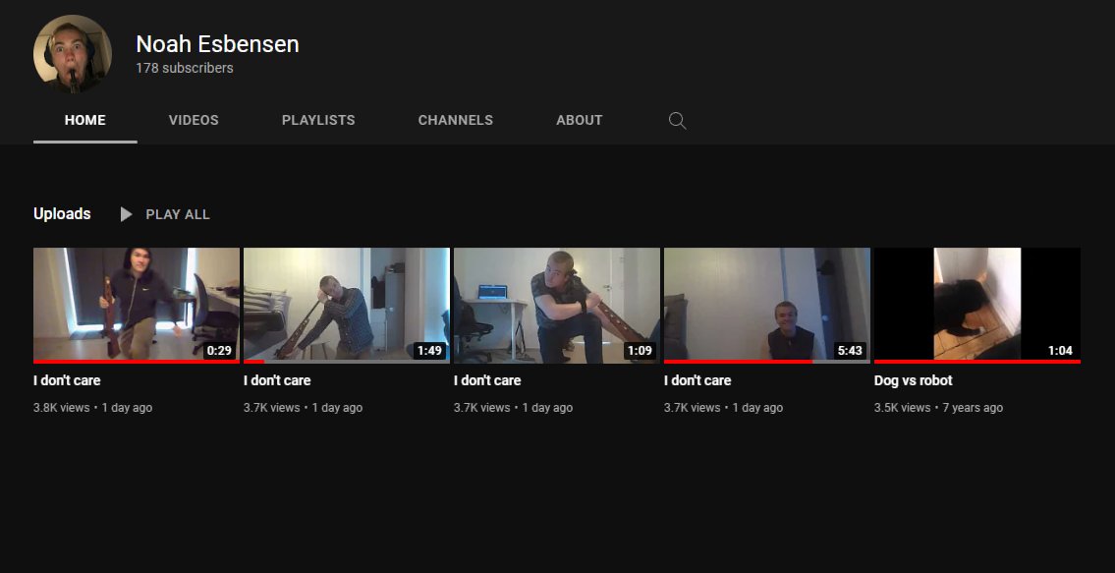Open the channel search magnifier icon

(x=677, y=120)
